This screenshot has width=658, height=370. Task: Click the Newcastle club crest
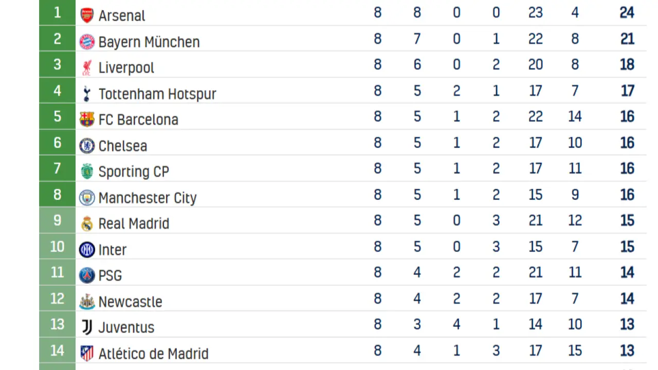pos(87,302)
